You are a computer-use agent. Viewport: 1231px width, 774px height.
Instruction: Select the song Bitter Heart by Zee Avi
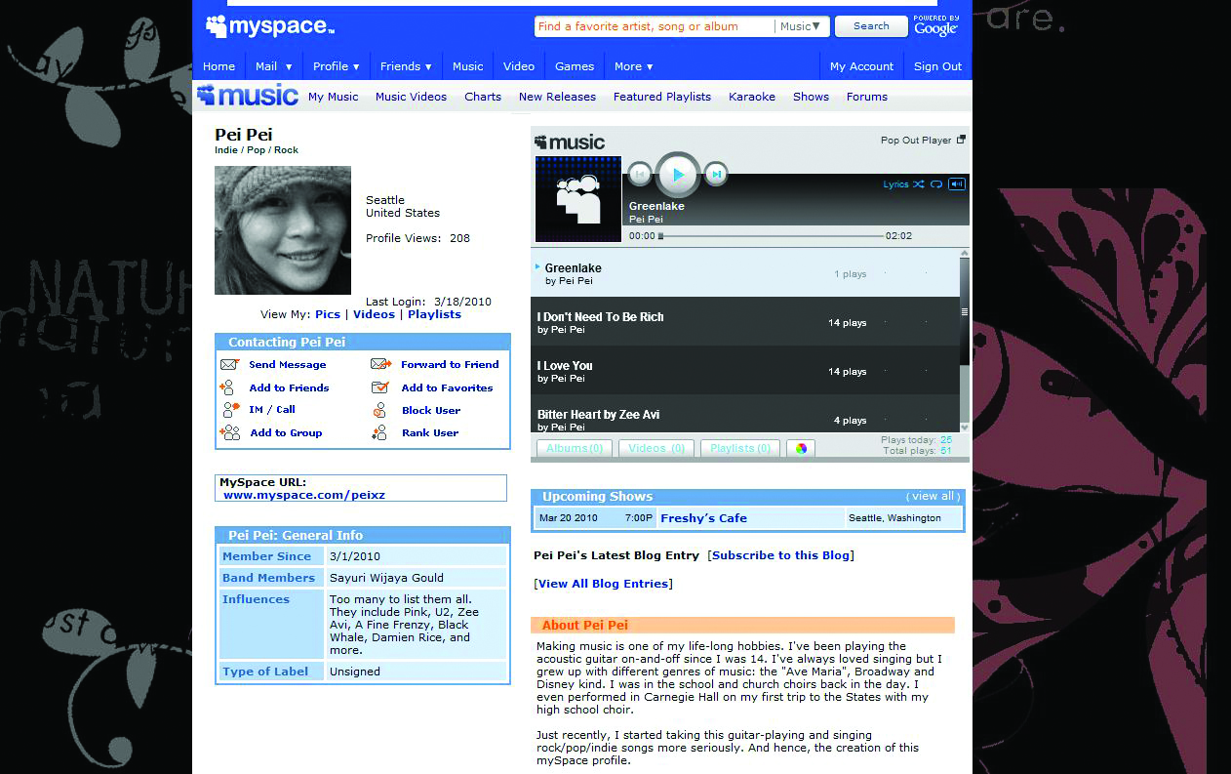pyautogui.click(x=745, y=415)
